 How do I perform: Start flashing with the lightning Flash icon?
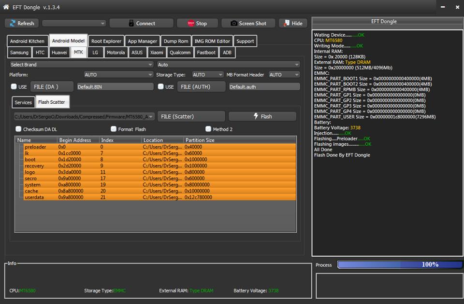(256, 116)
